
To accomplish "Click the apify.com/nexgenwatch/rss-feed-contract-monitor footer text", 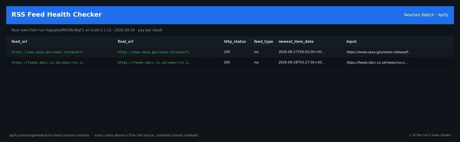I will tap(49, 135).
